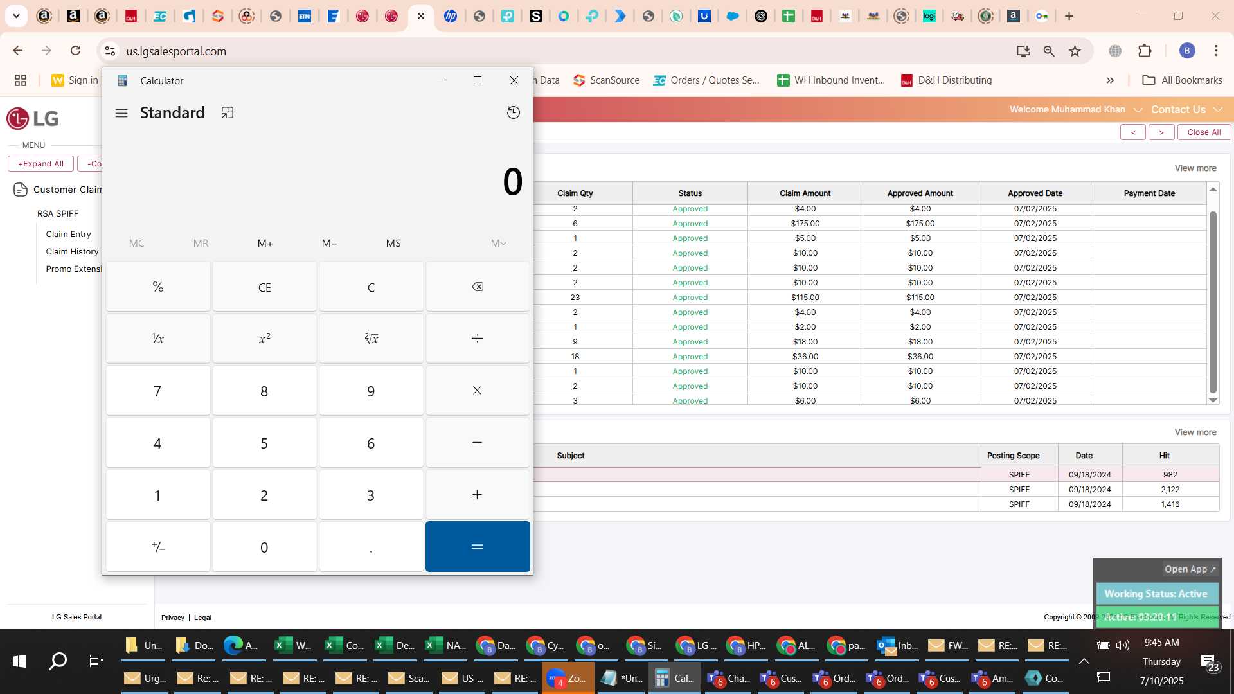Open the D&H Distributing bookmark

point(946,80)
